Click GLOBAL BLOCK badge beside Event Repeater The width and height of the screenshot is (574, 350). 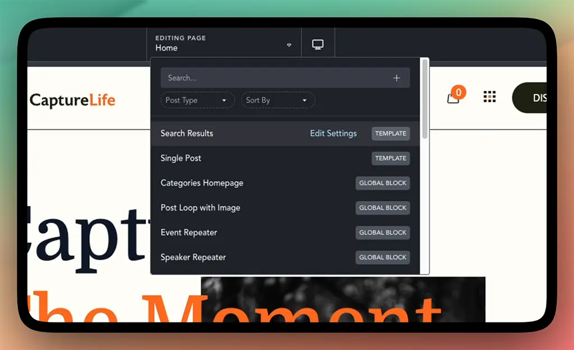click(383, 232)
